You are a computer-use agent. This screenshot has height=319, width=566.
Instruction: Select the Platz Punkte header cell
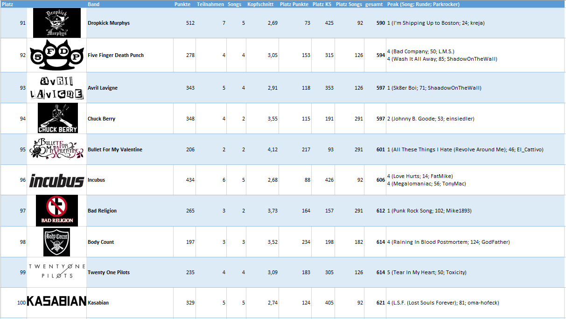coord(294,4)
